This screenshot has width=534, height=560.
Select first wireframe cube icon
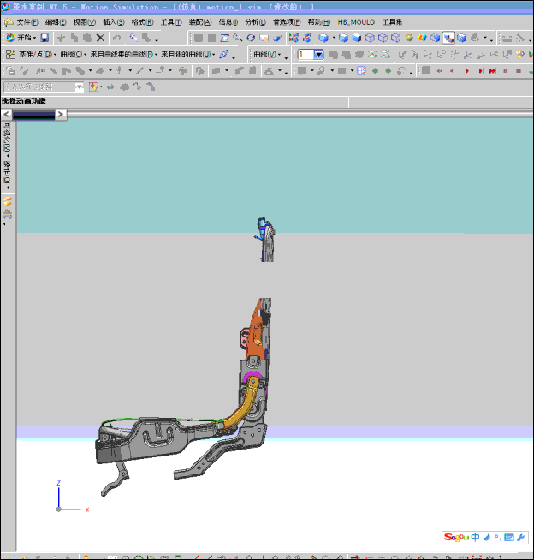click(370, 38)
